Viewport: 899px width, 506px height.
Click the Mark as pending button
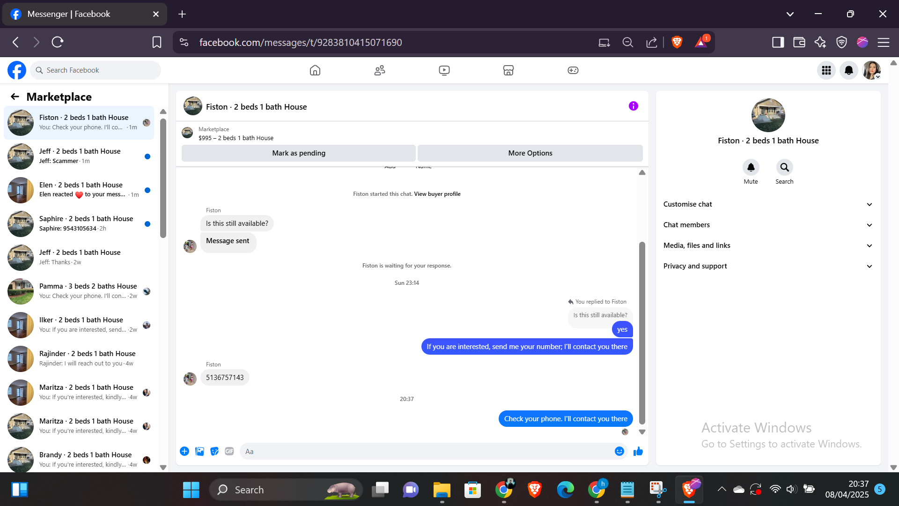coord(298,153)
